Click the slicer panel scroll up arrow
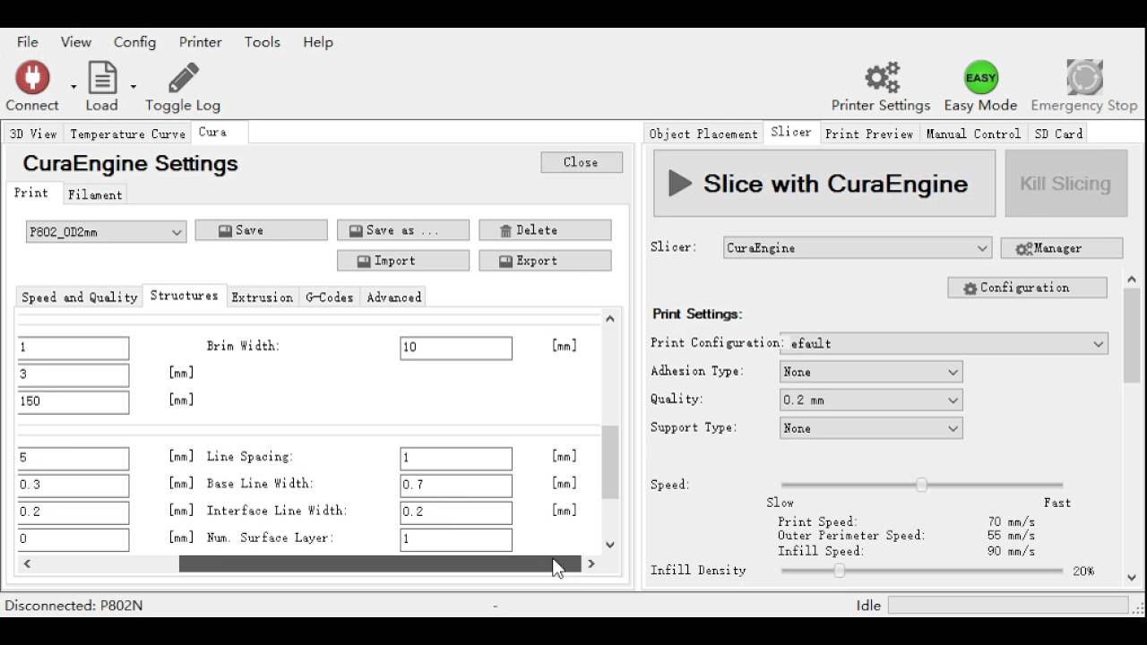Viewport: 1147px width, 645px height. click(1132, 279)
